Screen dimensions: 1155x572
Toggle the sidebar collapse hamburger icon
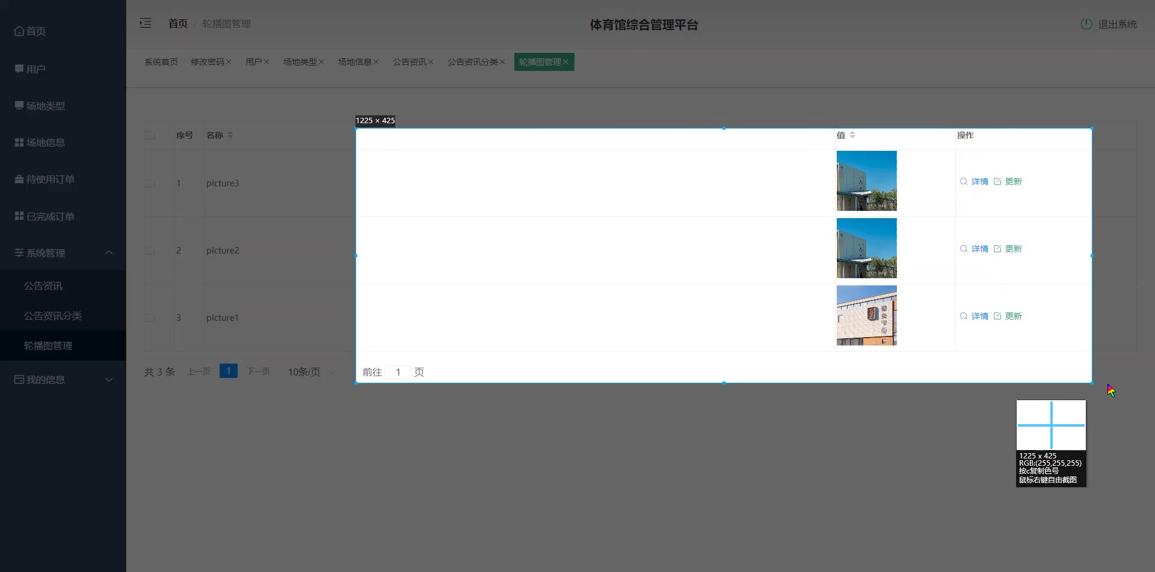click(x=146, y=23)
